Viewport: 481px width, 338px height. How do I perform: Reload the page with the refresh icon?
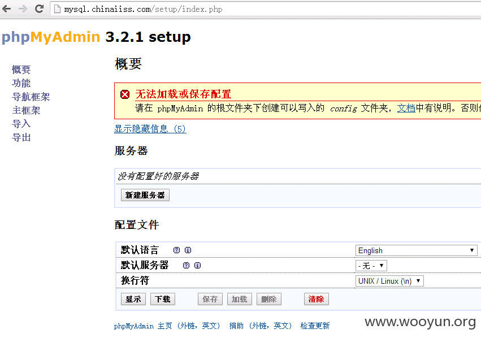[x=39, y=8]
